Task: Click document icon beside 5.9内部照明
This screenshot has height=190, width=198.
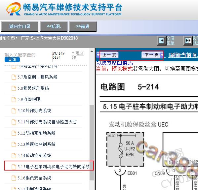Action: (x=14, y=100)
